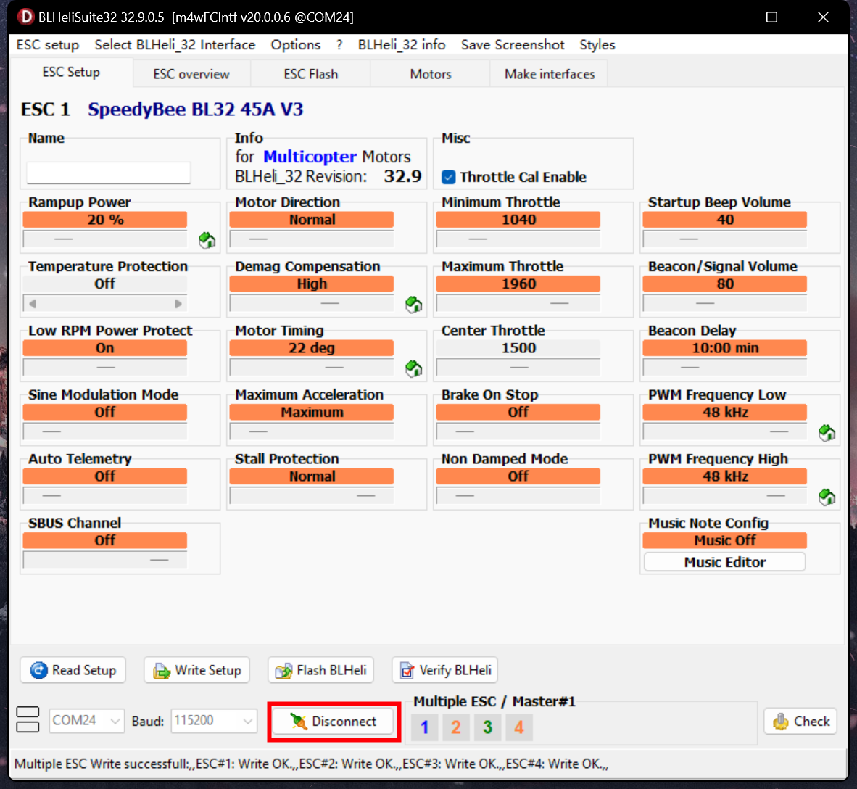Open the Styles menu
Image resolution: width=857 pixels, height=789 pixels.
point(597,45)
